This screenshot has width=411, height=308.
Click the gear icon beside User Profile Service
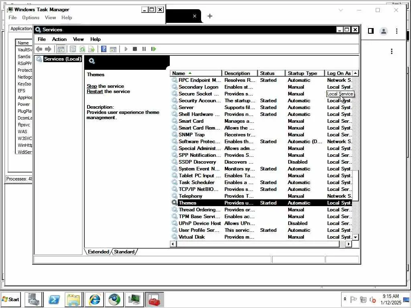click(174, 230)
